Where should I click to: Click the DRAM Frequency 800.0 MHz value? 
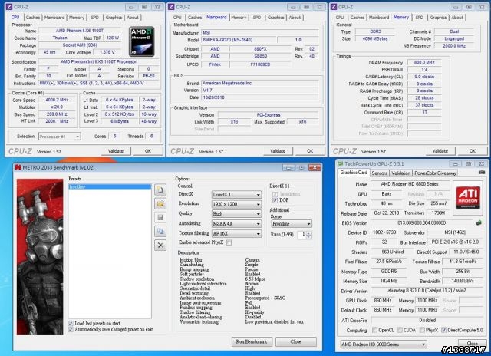pyautogui.click(x=424, y=63)
